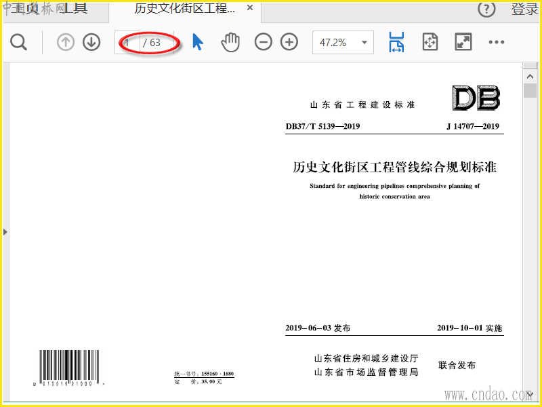Click the scrollbar down arrow
The width and height of the screenshot is (542, 407).
530,395
